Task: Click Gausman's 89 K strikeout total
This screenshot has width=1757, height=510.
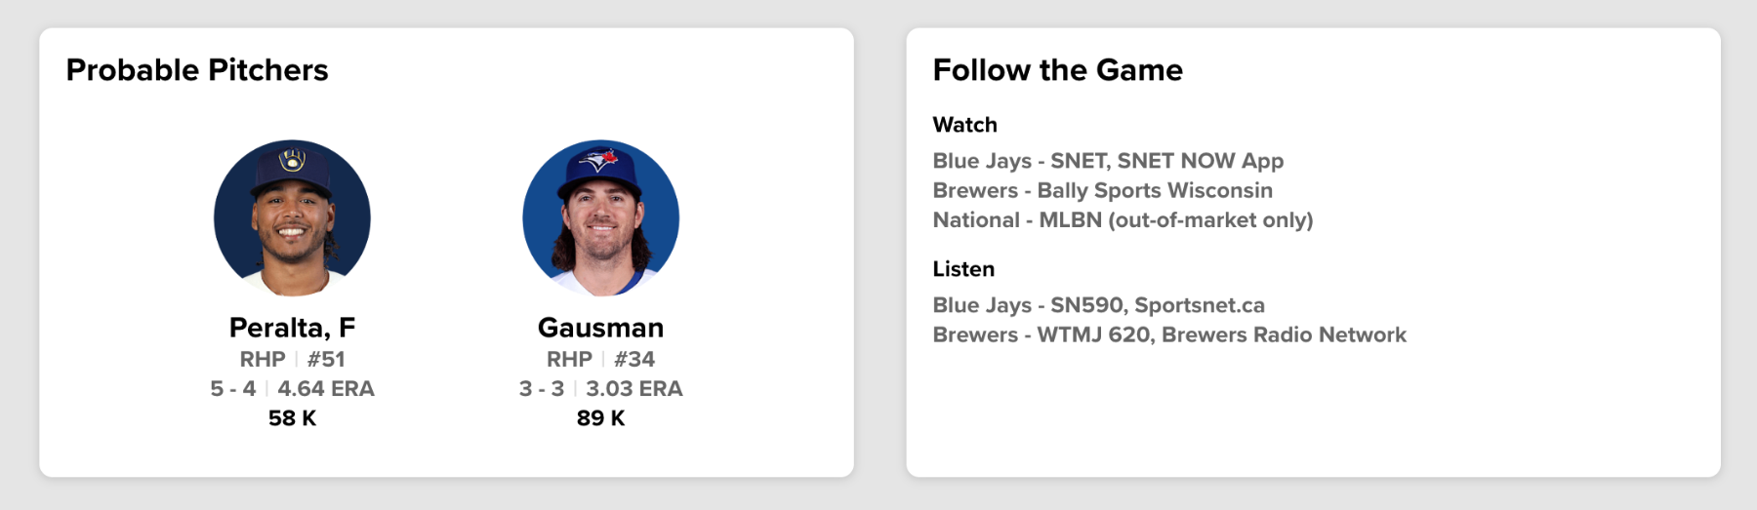Action: (x=600, y=418)
